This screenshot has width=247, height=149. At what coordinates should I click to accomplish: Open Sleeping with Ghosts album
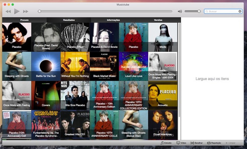[x=17, y=66]
